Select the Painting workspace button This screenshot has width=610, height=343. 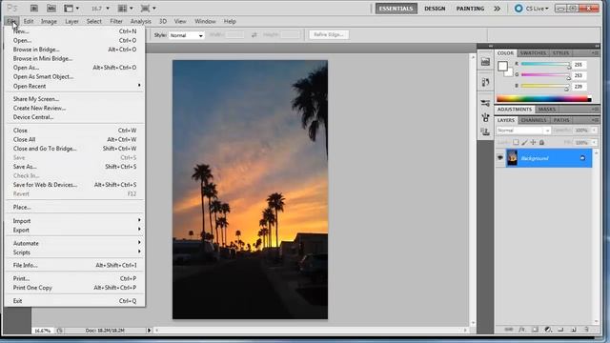pyautogui.click(x=470, y=9)
